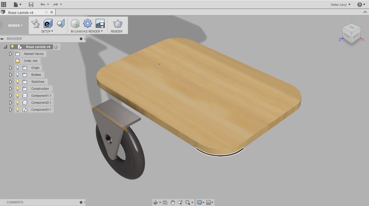Collapse browser using double-arrow icon

pyautogui.click(x=2, y=39)
